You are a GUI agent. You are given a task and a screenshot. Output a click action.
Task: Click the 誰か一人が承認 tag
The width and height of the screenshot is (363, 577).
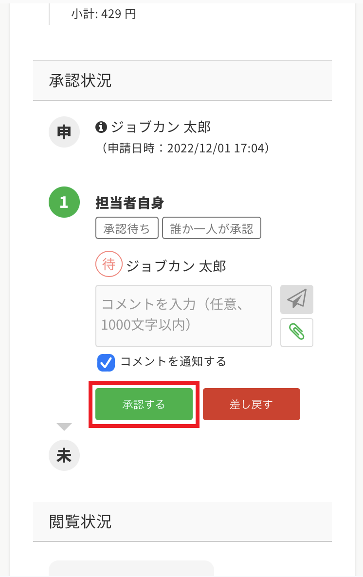pyautogui.click(x=212, y=228)
